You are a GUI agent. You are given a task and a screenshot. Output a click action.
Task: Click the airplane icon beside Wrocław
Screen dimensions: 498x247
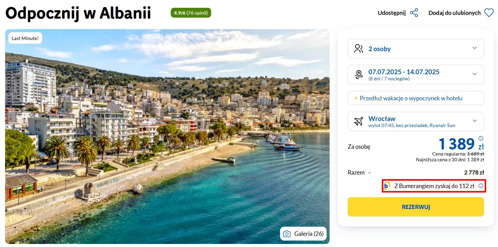[358, 121]
